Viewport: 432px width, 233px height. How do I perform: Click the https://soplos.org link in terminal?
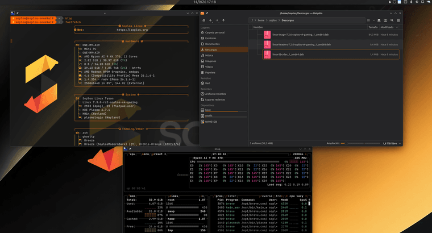[x=132, y=30]
